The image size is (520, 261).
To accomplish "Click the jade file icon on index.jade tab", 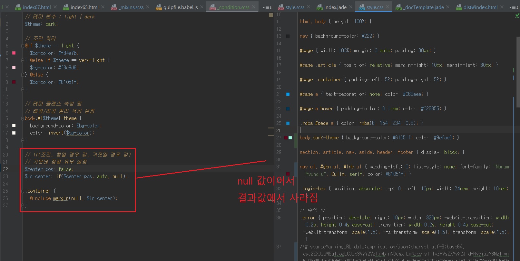I will [x=319, y=7].
